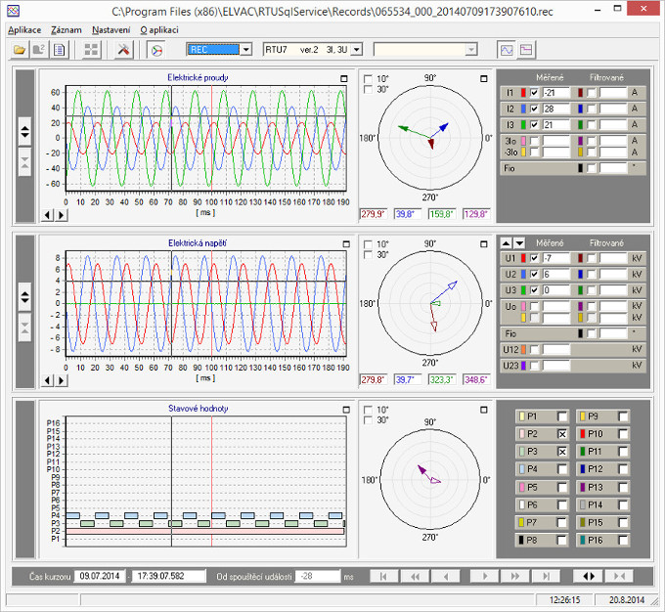The image size is (665, 612).
Task: Maximize the voltages phasor diagram
Action: 484,244
